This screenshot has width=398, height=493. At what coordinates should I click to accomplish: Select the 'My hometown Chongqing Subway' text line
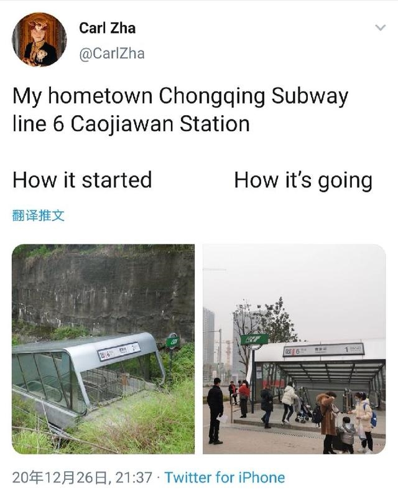180,96
